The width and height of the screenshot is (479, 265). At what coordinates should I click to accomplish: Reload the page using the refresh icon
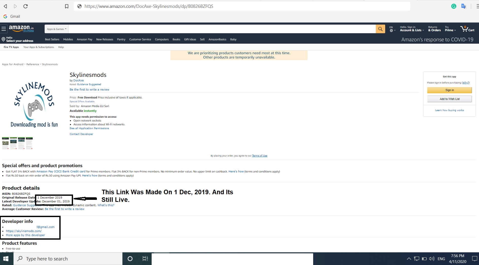click(x=25, y=6)
